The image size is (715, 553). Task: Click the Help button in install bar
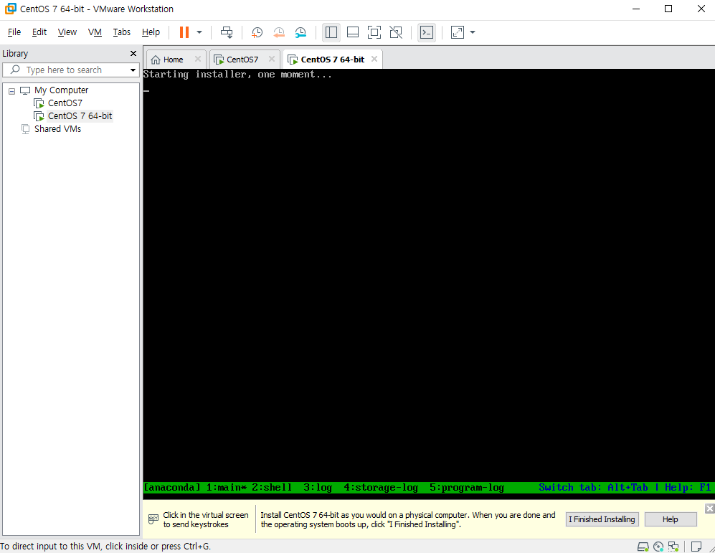pyautogui.click(x=671, y=519)
